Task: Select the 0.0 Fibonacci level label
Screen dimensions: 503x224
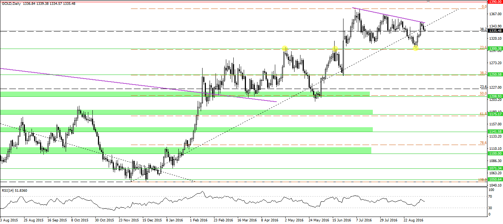Action: [x=484, y=7]
